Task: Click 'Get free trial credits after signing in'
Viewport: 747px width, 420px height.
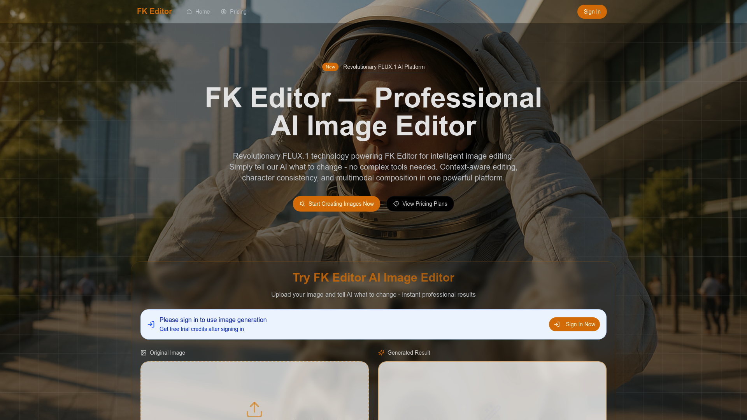Action: coord(202,329)
